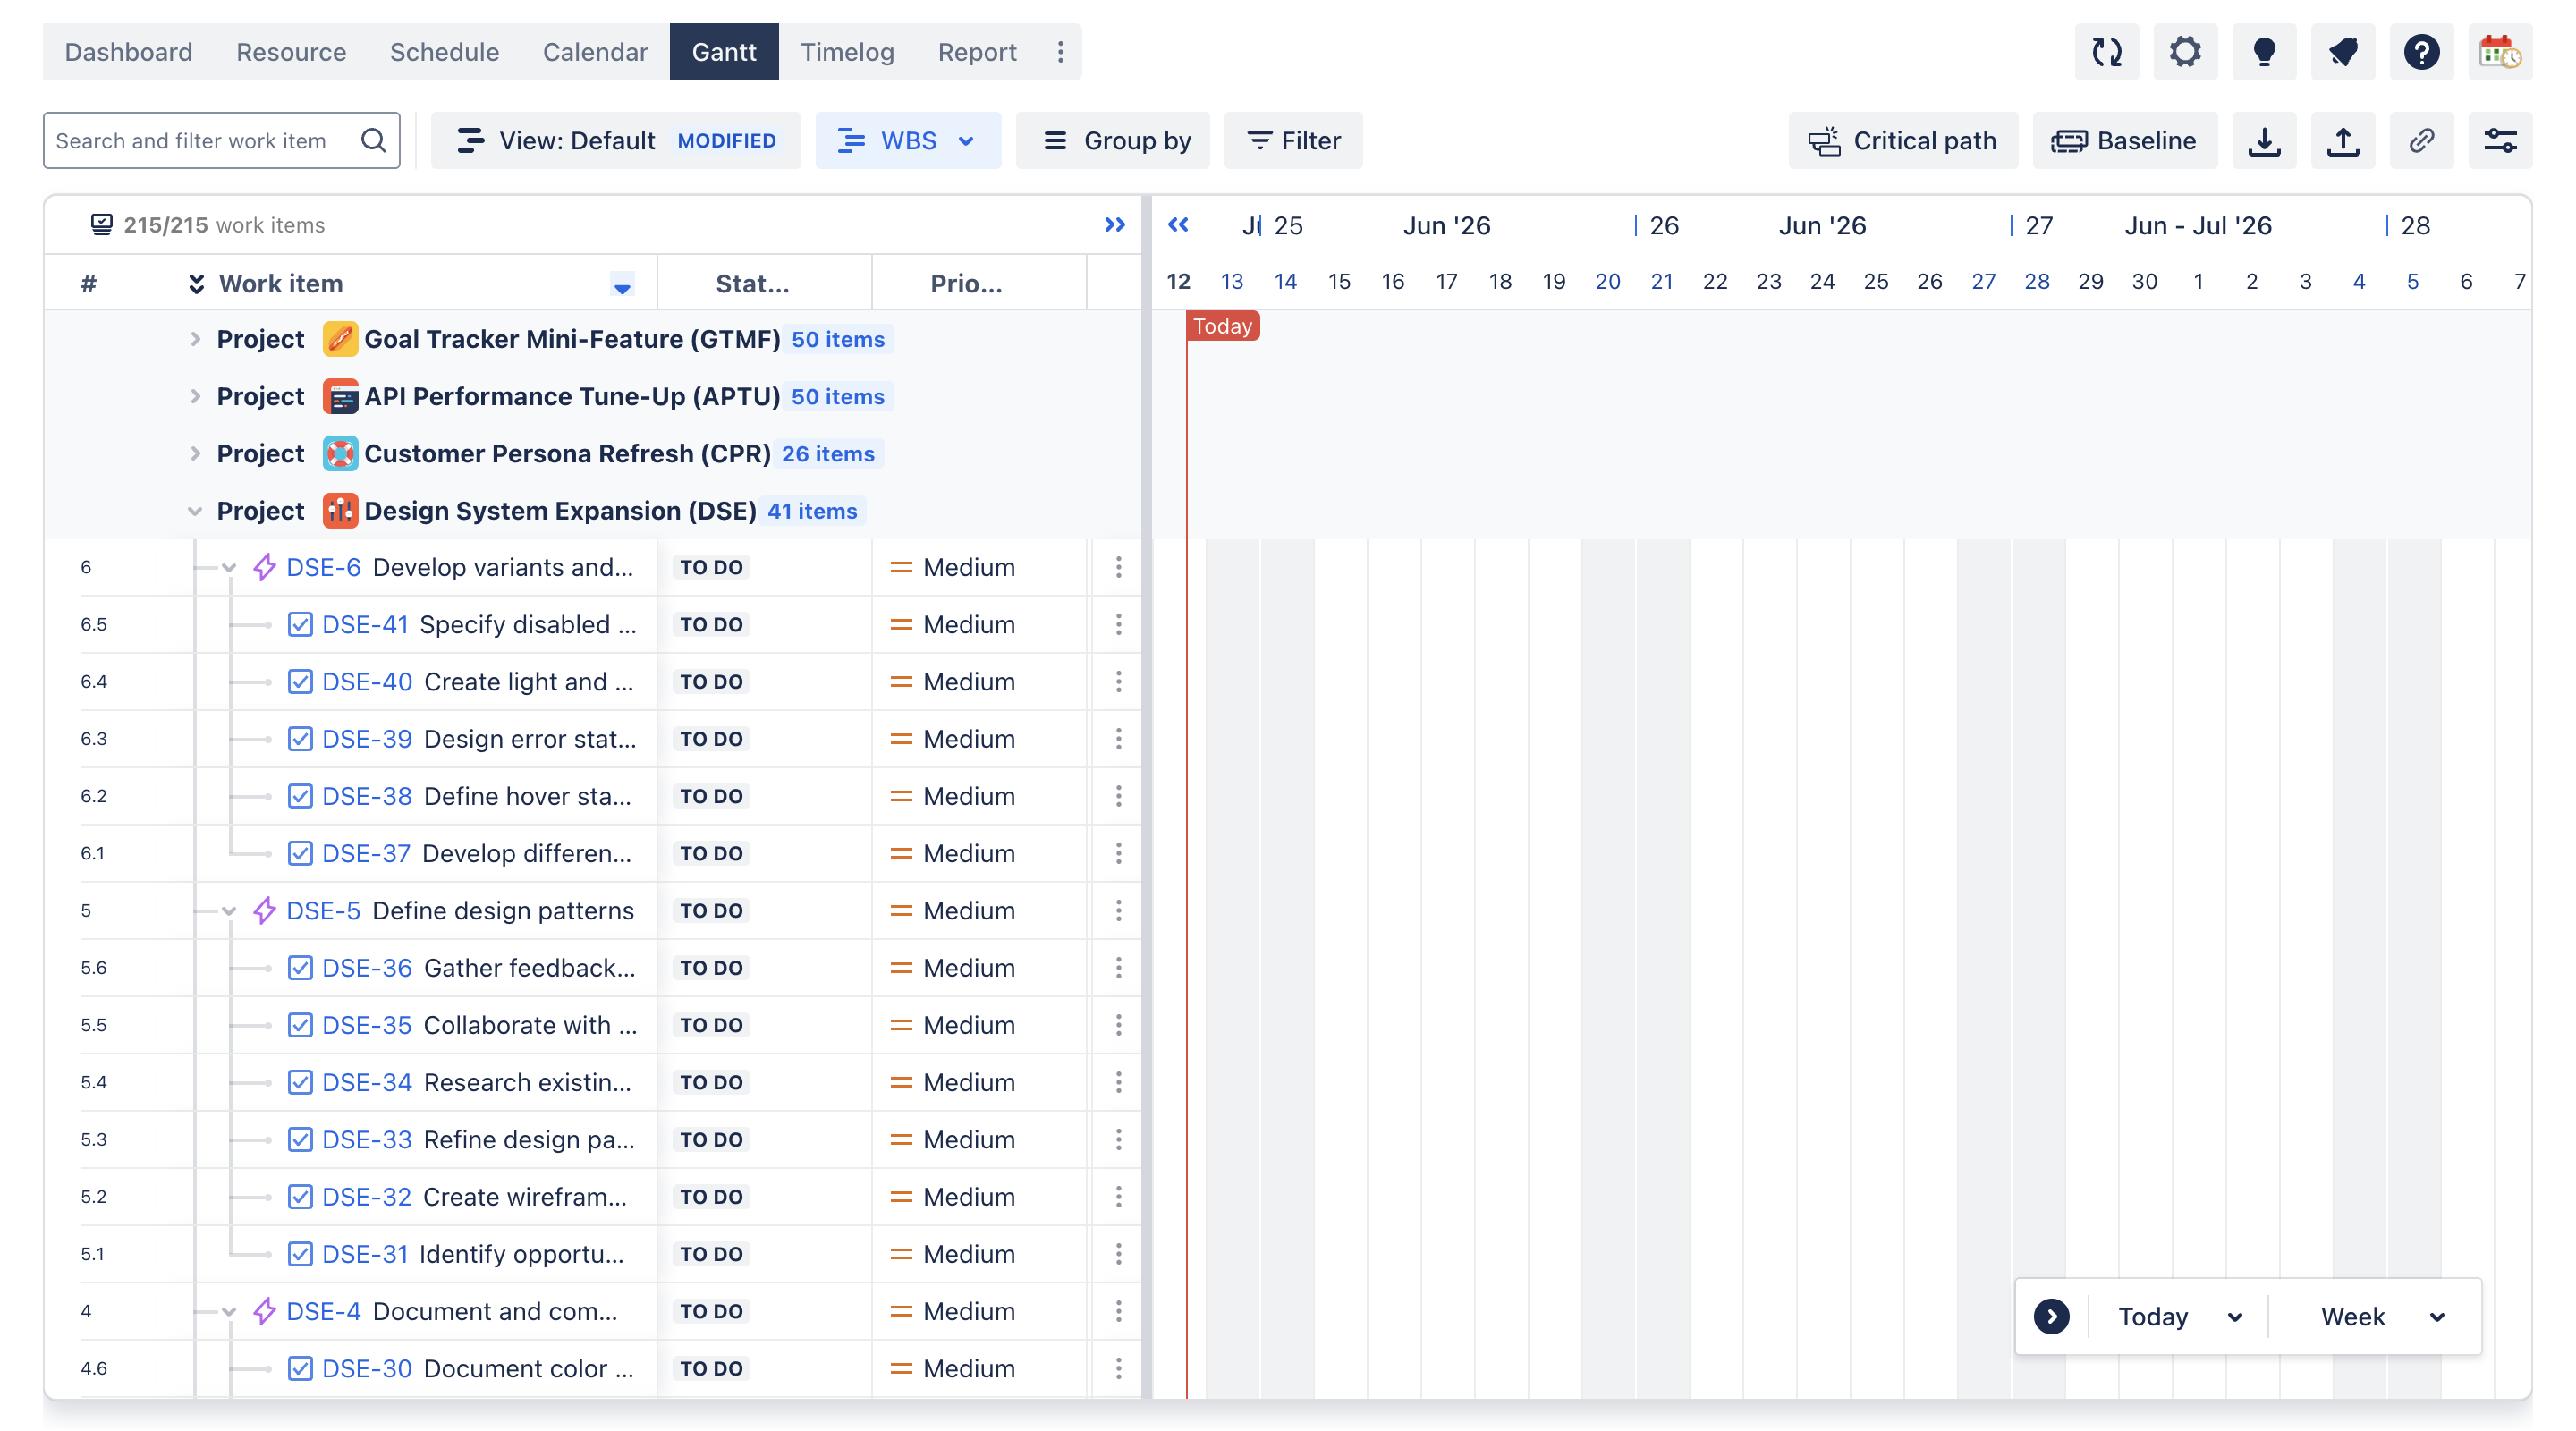The width and height of the screenshot is (2576, 1431).
Task: Collapse the DSE-4 epic children
Action: tap(229, 1312)
